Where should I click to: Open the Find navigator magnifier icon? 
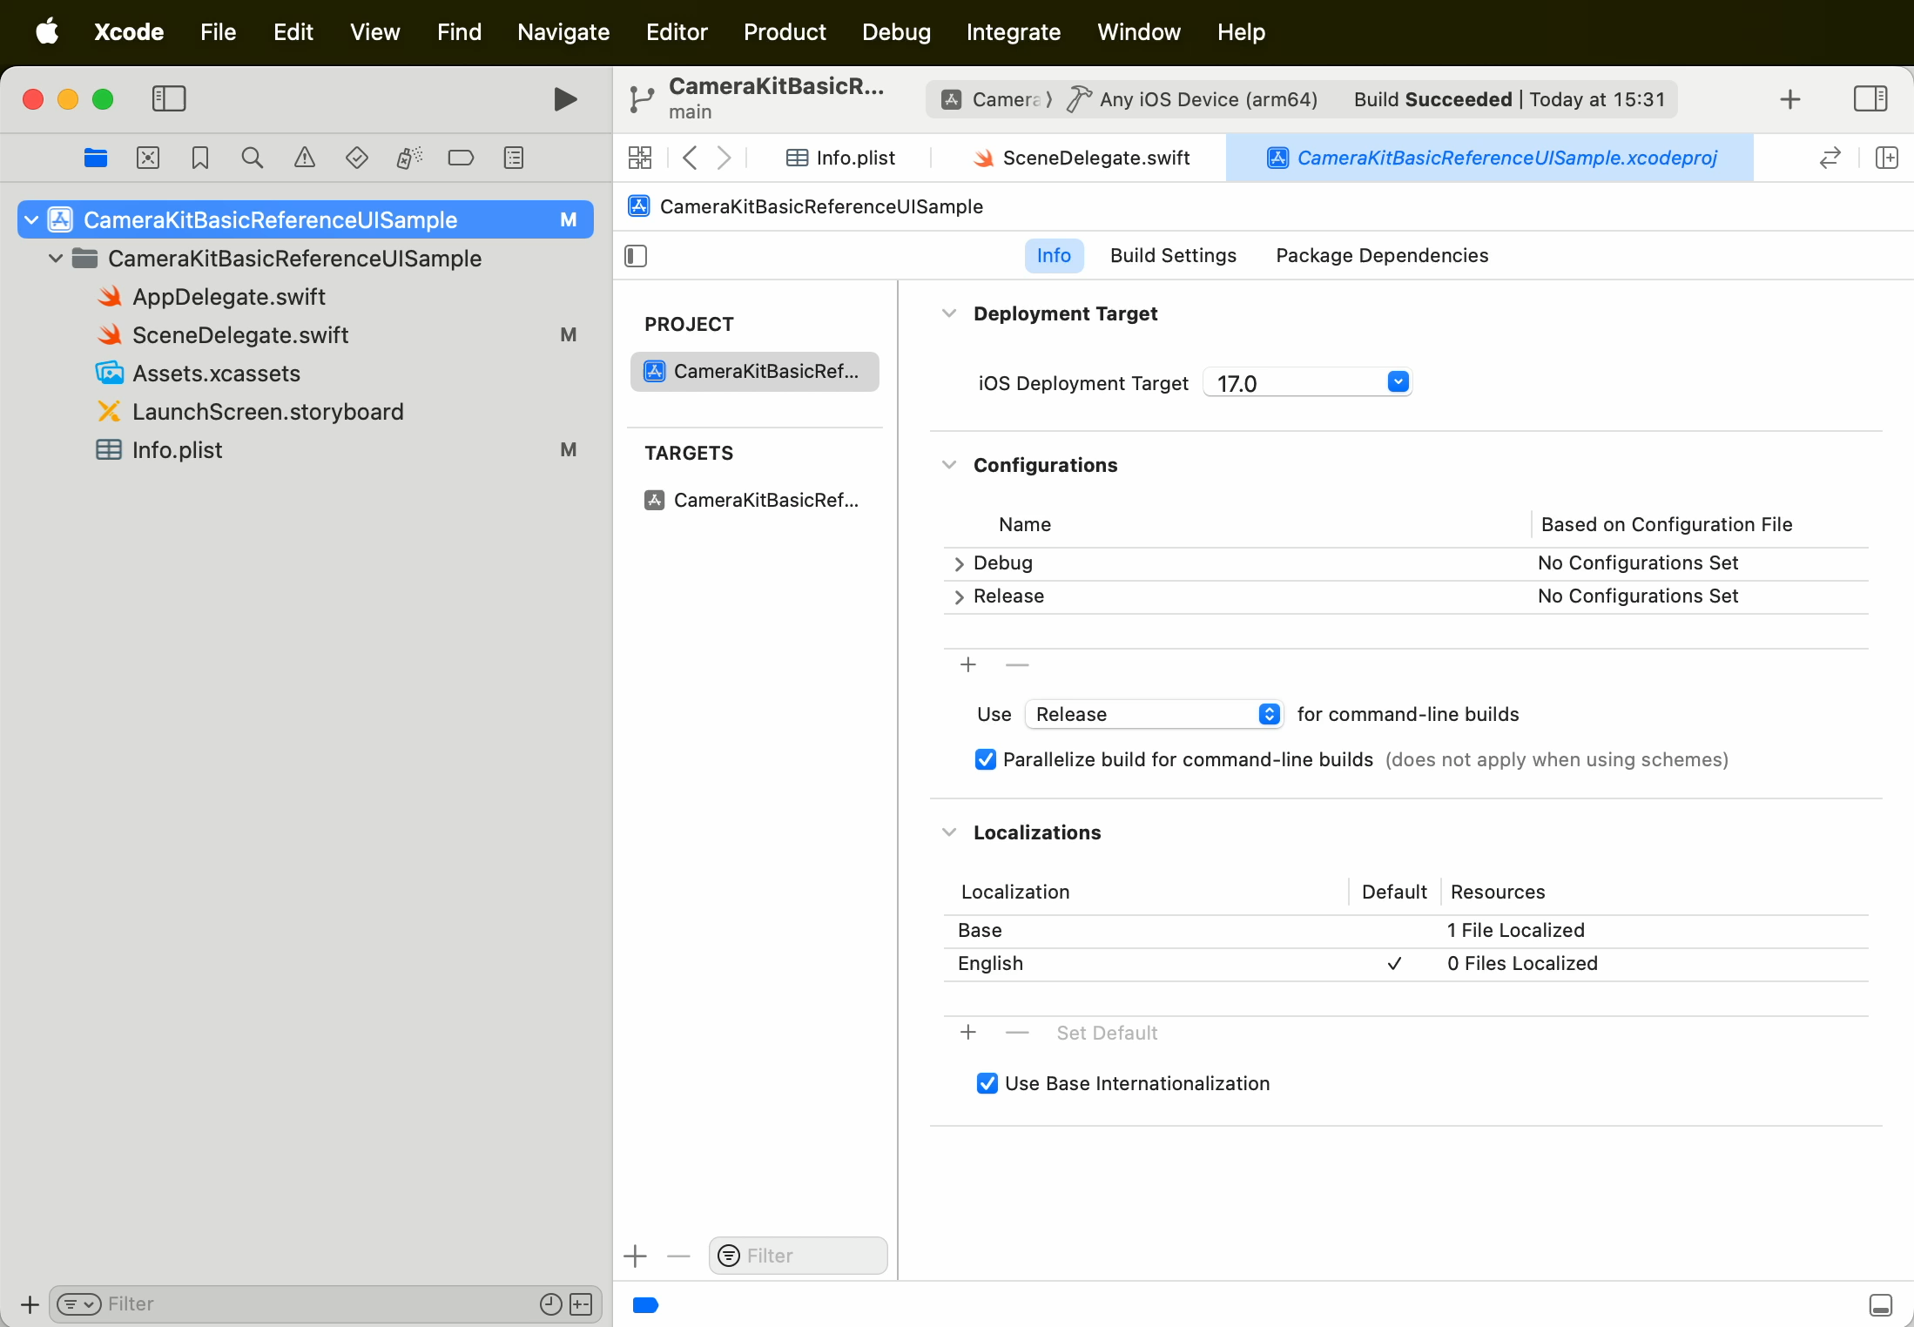[x=252, y=158]
